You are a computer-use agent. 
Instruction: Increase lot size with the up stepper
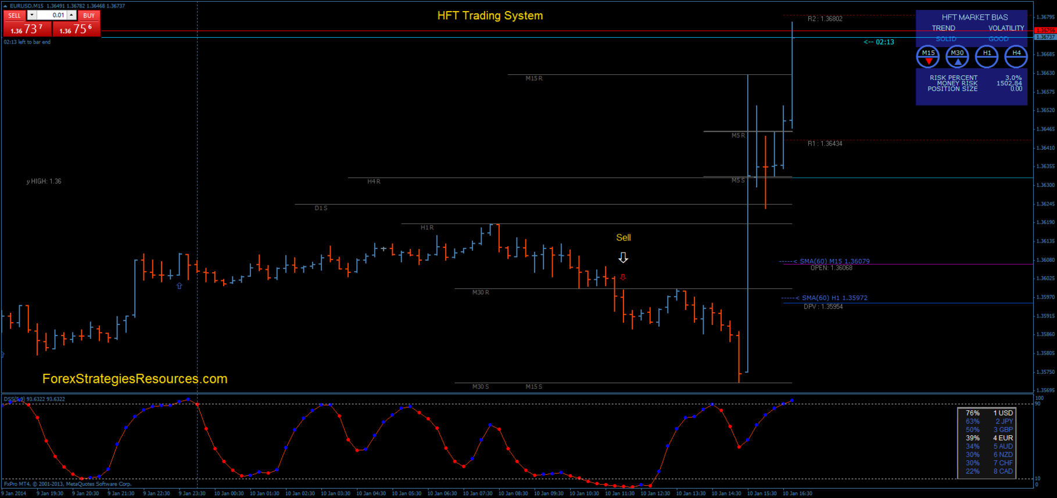[71, 15]
